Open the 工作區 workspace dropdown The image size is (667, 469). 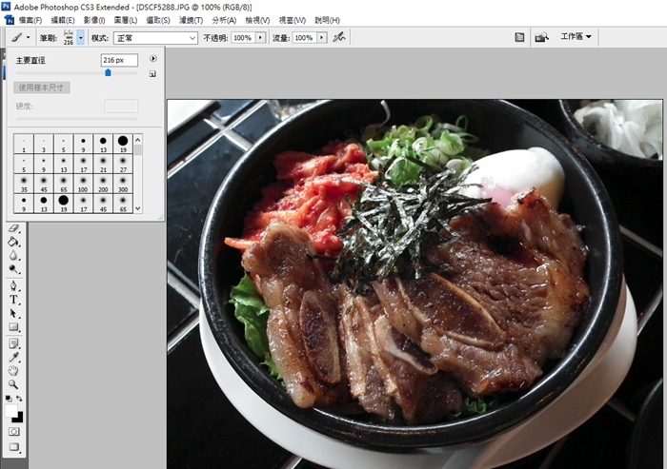pos(576,37)
